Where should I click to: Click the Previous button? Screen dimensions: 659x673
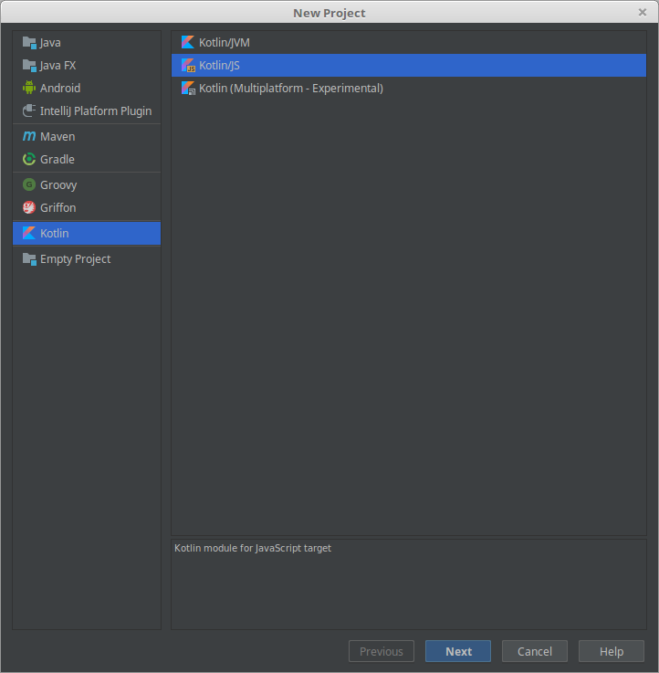click(x=382, y=651)
